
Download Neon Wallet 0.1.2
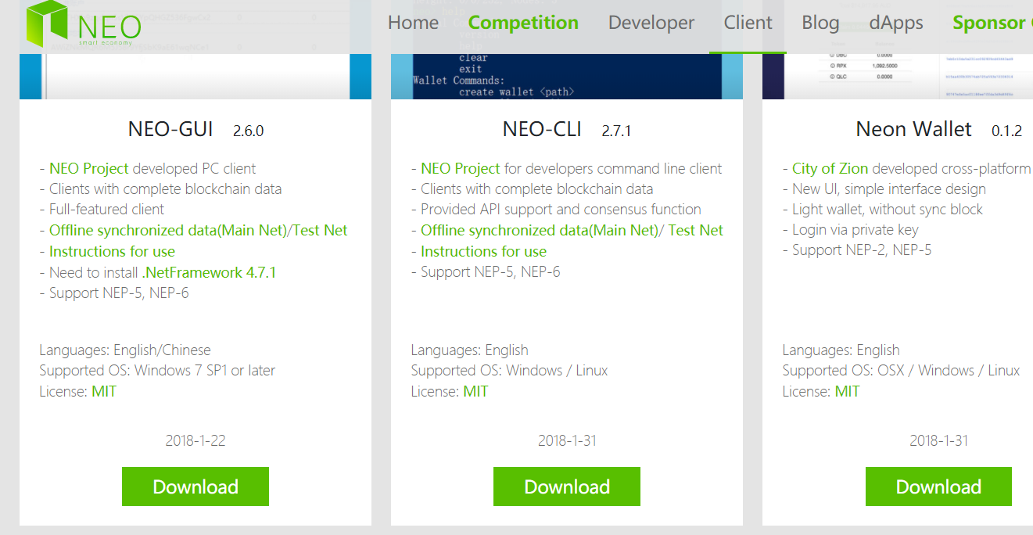pos(938,487)
